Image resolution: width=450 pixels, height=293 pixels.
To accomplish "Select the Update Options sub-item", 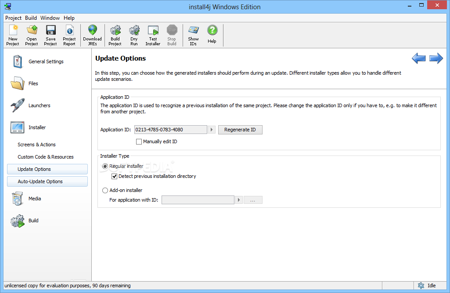I will click(47, 169).
